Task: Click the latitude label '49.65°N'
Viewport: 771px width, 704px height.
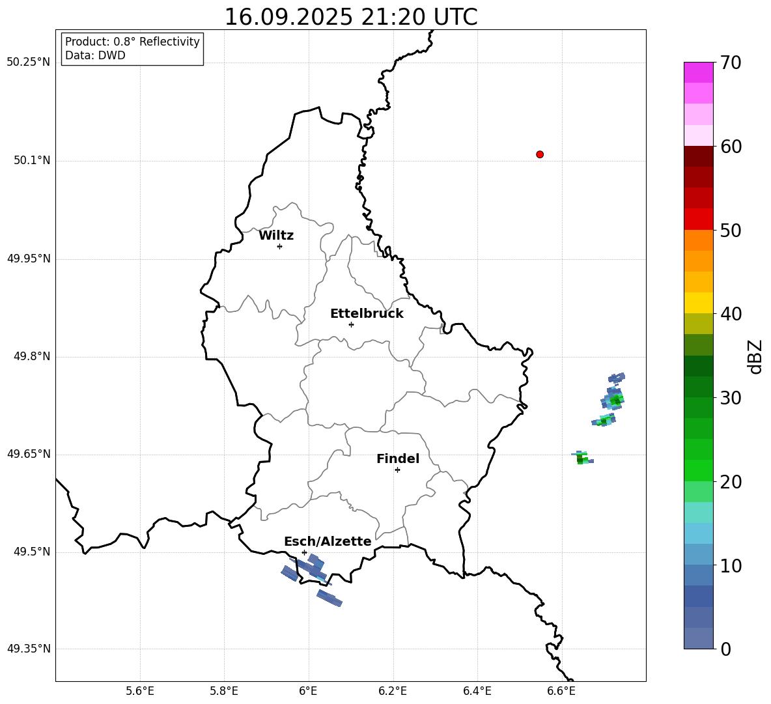Action: [x=29, y=454]
